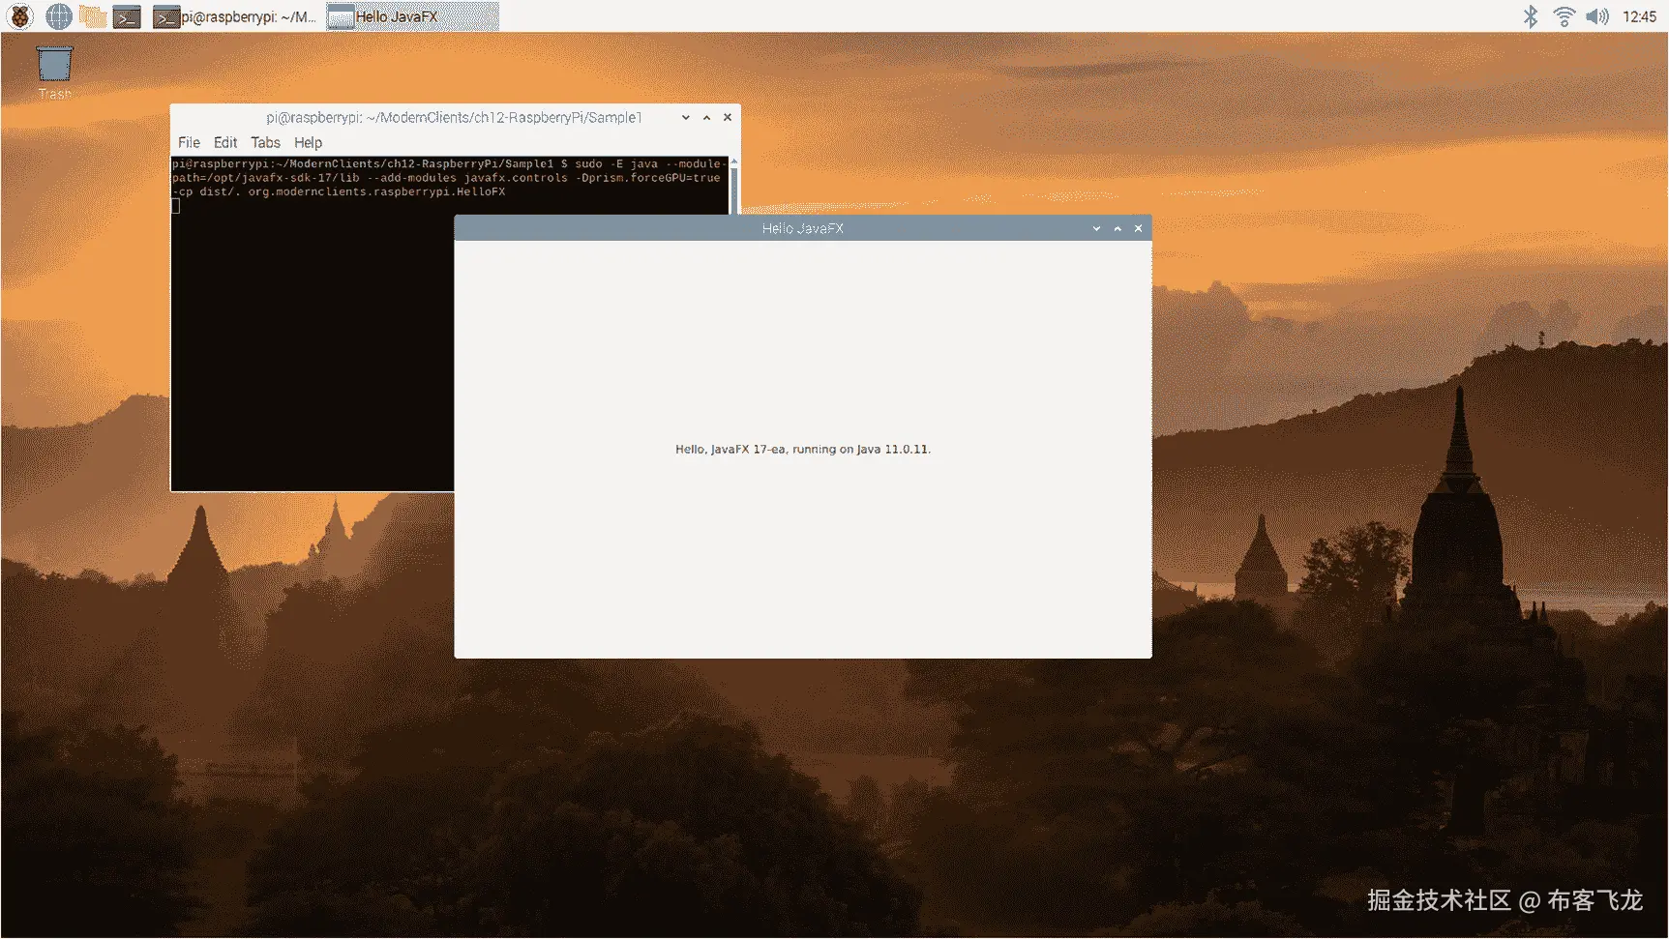Viewport: 1669px width, 939px height.
Task: Launch a new terminal from the taskbar
Action: [x=127, y=15]
